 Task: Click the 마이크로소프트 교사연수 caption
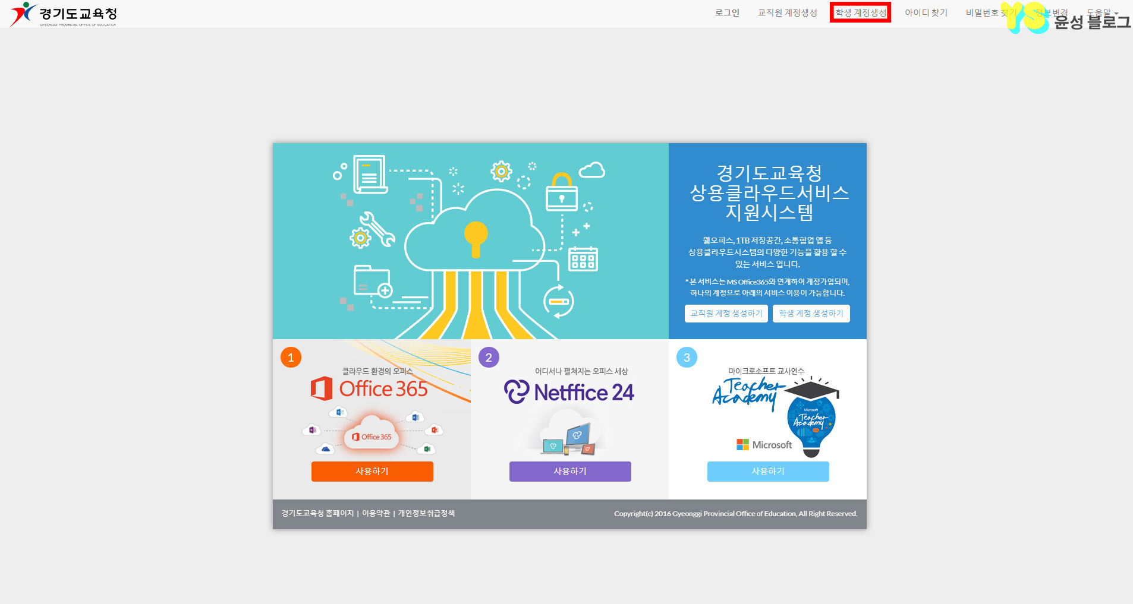click(766, 371)
